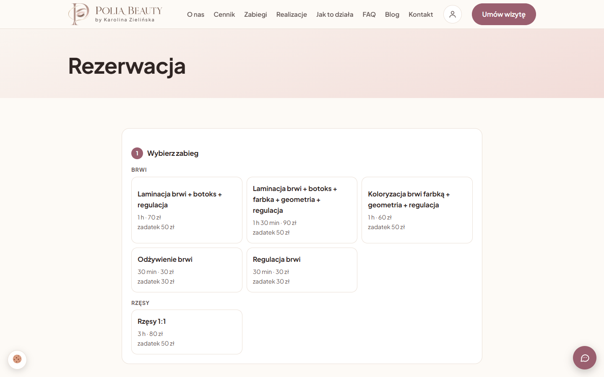Viewport: 604px width, 377px height.
Task: Click the Umów wizytę button
Action: click(x=504, y=14)
